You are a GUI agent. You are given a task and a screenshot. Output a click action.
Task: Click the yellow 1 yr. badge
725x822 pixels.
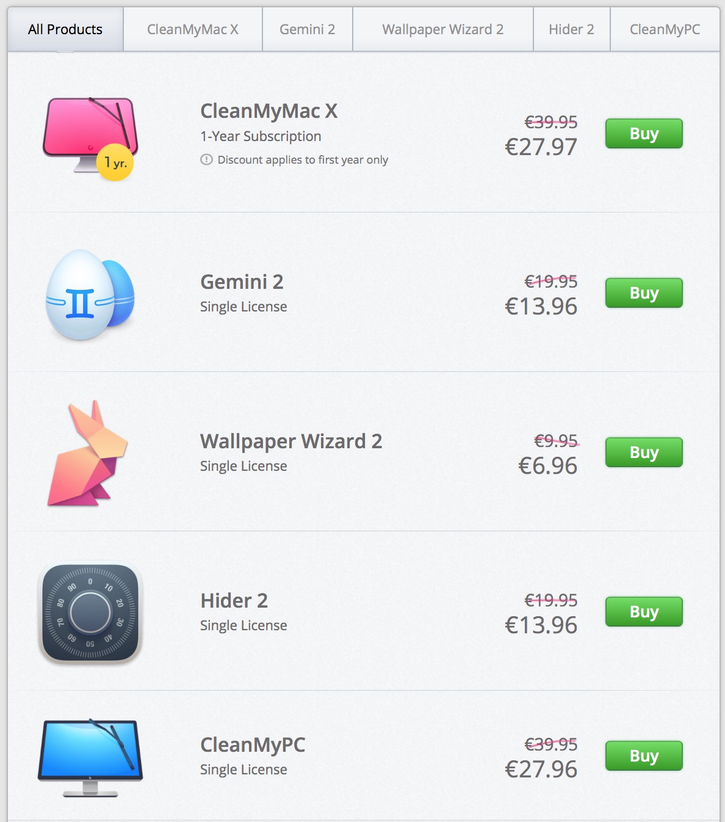point(115,162)
